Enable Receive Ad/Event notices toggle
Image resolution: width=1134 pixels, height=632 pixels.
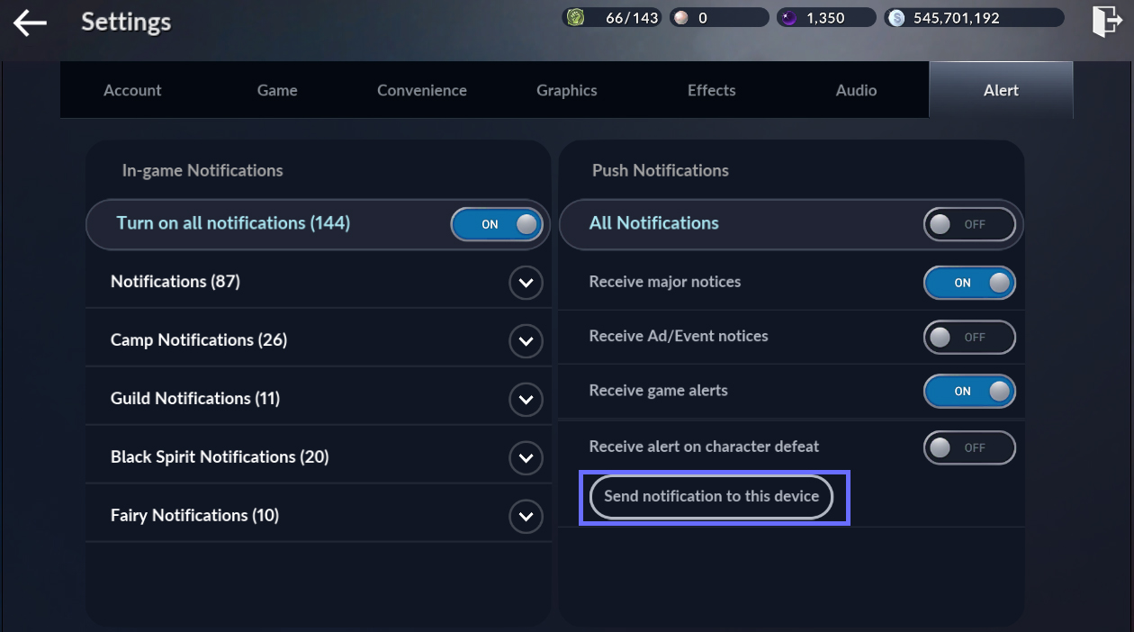tap(969, 338)
